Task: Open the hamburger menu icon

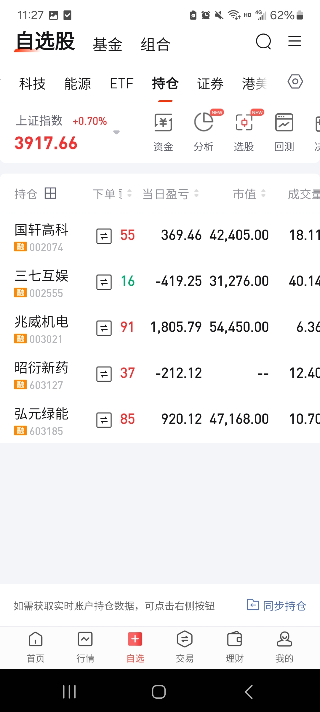Action: [295, 41]
